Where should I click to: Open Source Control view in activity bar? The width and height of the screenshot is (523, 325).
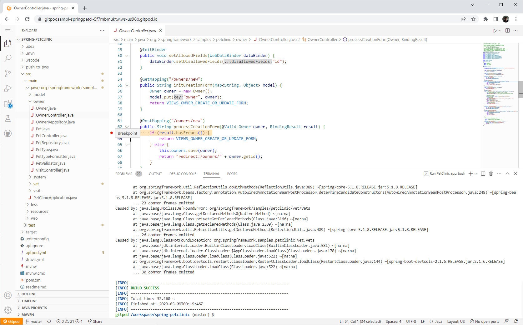(x=8, y=73)
